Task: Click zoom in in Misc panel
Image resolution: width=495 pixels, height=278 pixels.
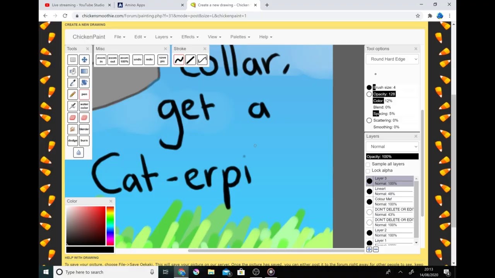Action: pyautogui.click(x=101, y=60)
